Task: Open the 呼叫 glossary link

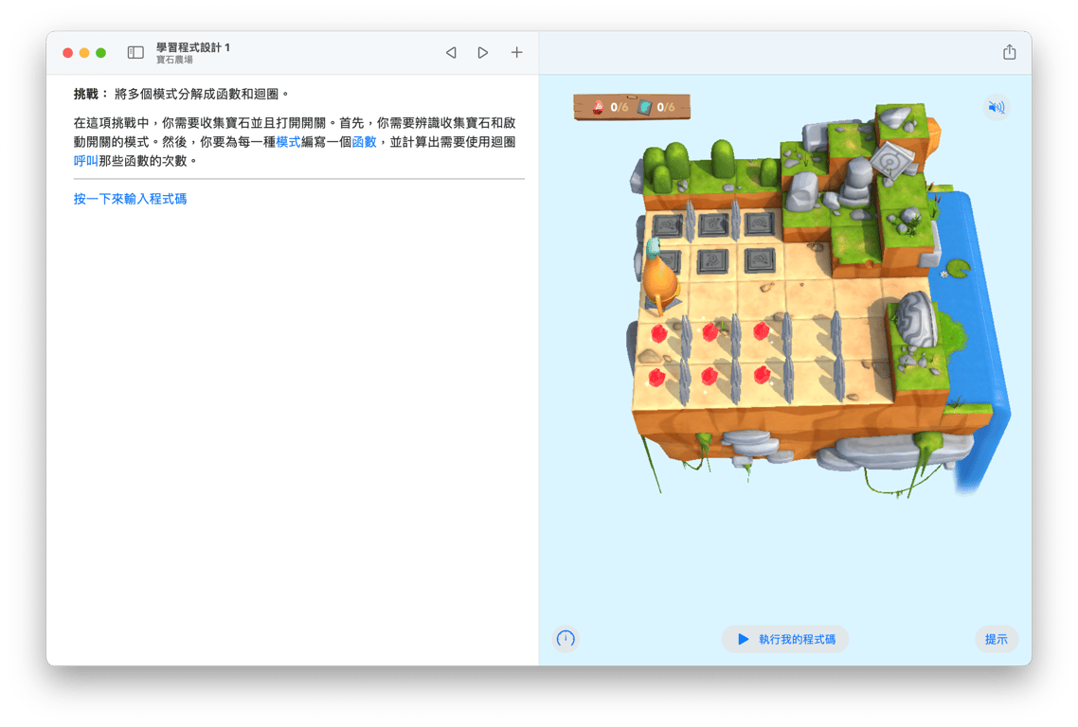Action: 85,161
